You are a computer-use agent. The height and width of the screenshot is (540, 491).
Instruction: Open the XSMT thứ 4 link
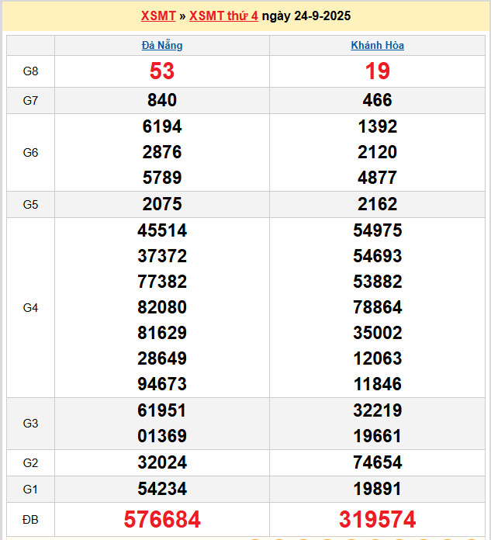[x=223, y=16]
